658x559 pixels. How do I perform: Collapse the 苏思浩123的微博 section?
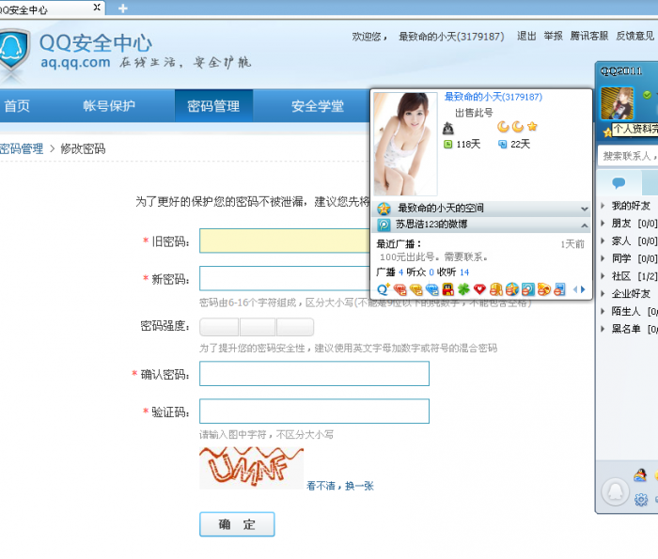(584, 225)
